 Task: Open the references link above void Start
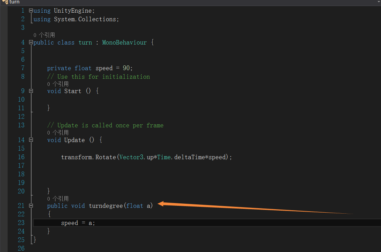(x=58, y=84)
